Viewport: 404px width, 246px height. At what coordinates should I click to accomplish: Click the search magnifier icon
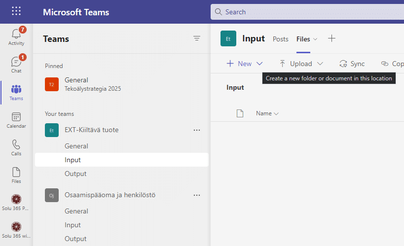coord(219,12)
